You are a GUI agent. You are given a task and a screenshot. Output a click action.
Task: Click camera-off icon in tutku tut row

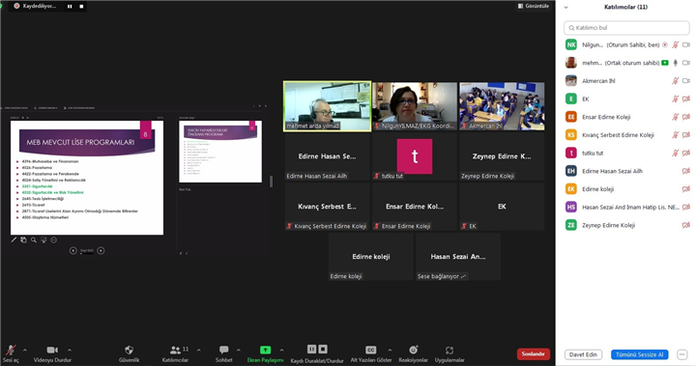coord(685,153)
